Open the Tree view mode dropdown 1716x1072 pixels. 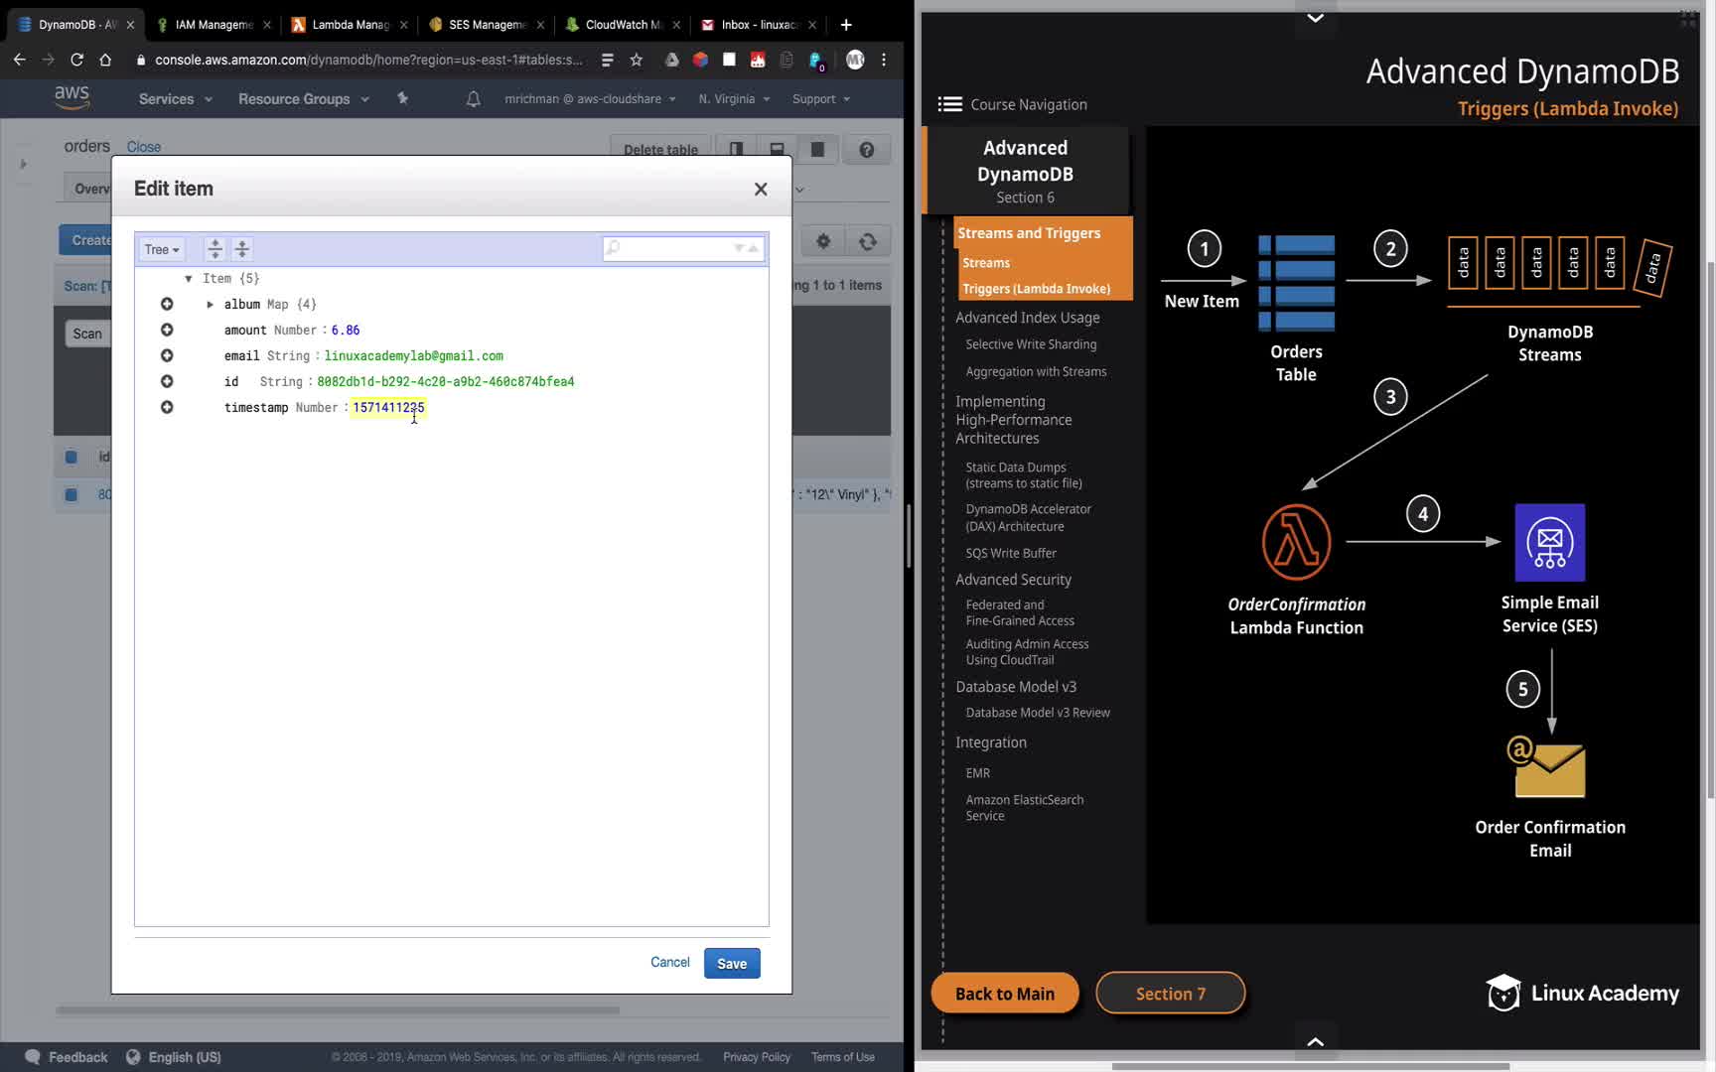[161, 249]
